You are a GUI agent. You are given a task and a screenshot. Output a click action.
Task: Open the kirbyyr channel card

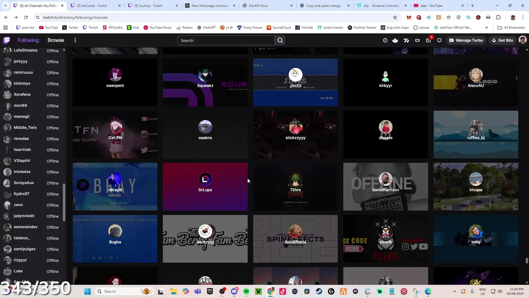coord(386,82)
